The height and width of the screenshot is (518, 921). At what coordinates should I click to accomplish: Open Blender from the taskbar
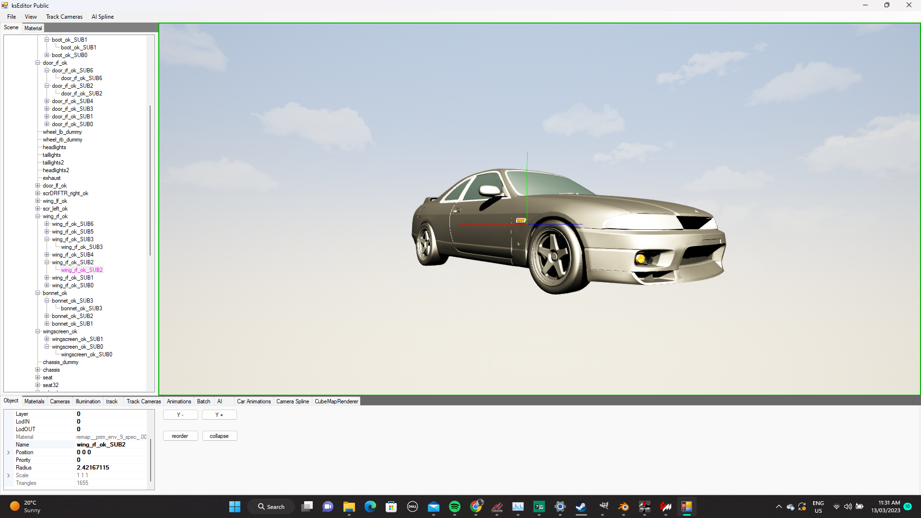click(x=623, y=506)
